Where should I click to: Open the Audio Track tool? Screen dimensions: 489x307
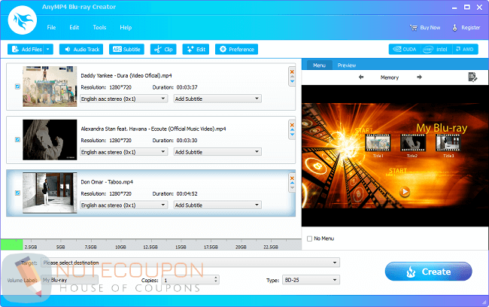click(81, 50)
